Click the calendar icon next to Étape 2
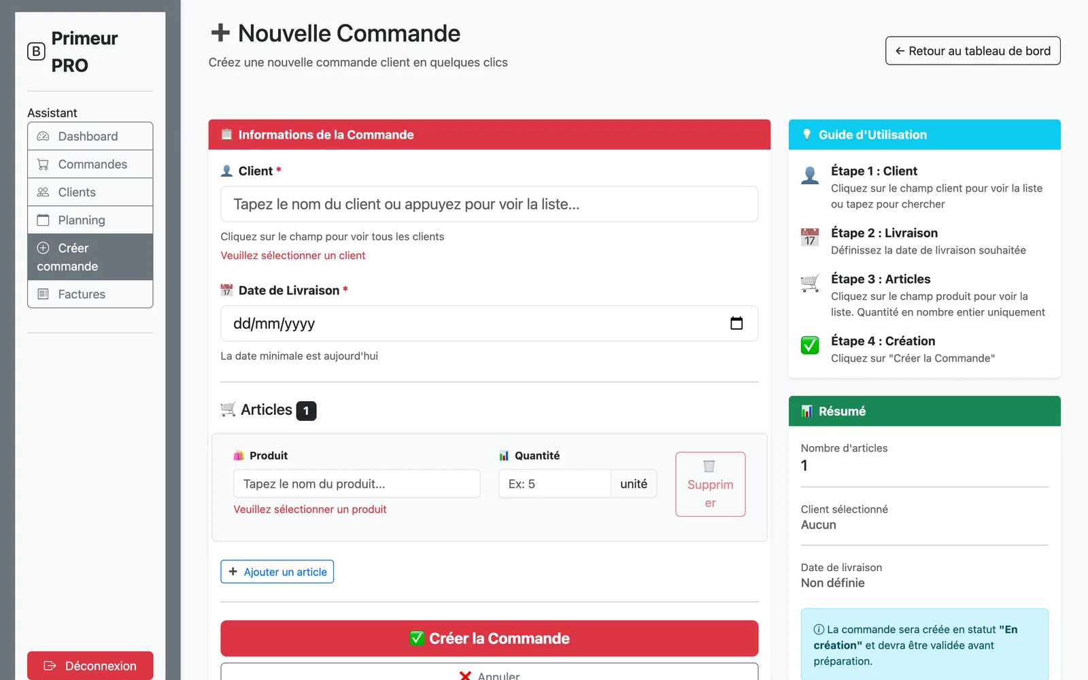This screenshot has height=680, width=1088. pos(810,237)
